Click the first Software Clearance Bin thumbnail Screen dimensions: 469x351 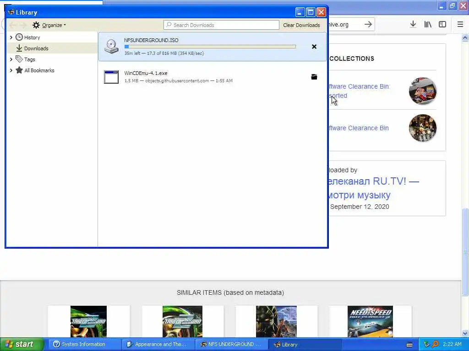tap(423, 91)
